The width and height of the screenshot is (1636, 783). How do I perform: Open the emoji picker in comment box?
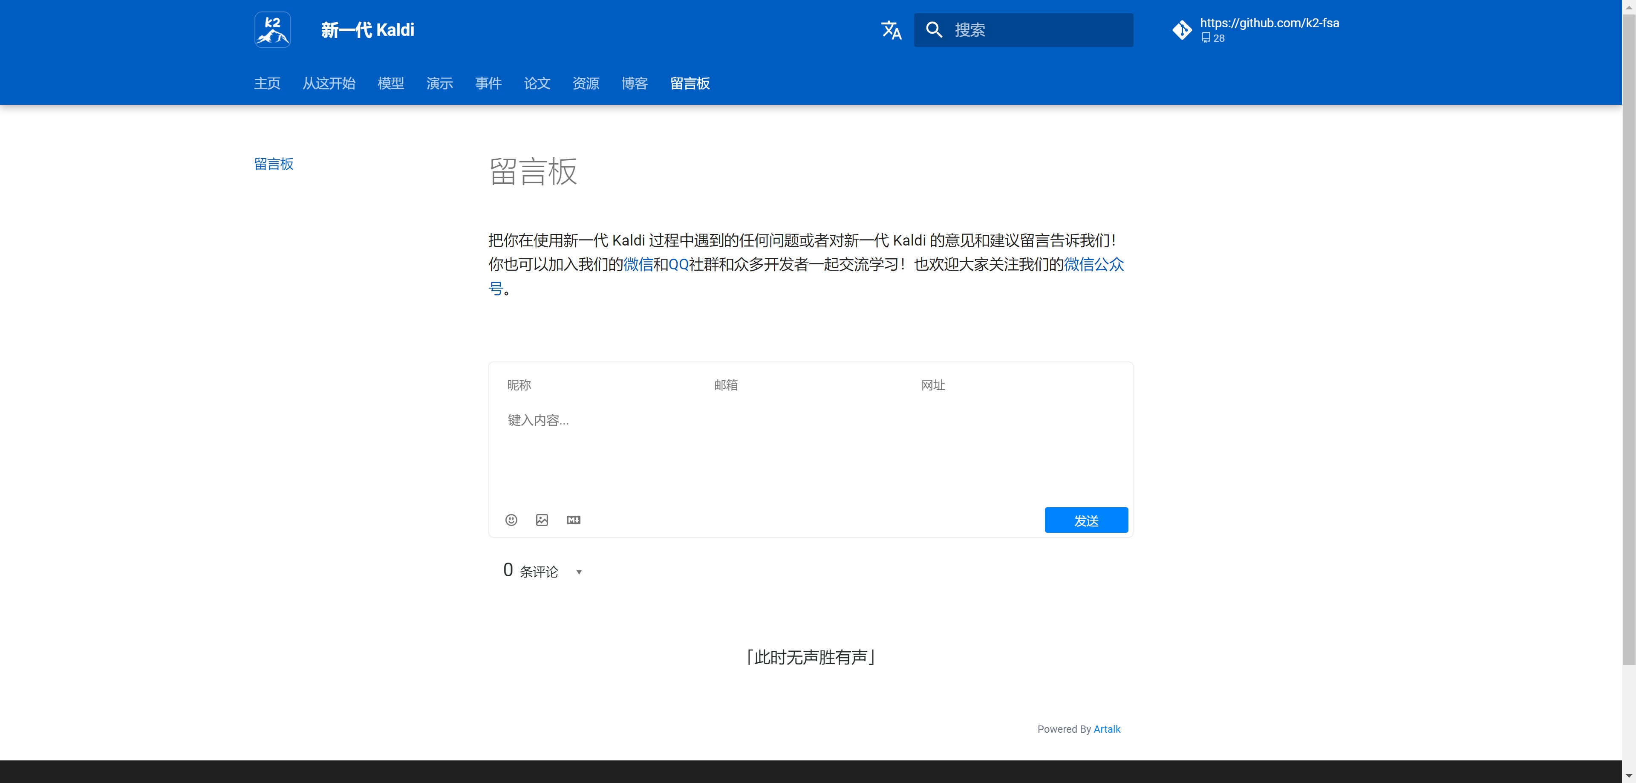(x=511, y=520)
